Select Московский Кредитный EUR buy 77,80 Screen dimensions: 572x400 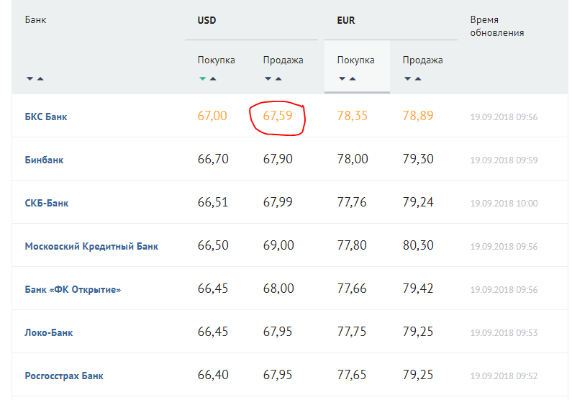[352, 245]
